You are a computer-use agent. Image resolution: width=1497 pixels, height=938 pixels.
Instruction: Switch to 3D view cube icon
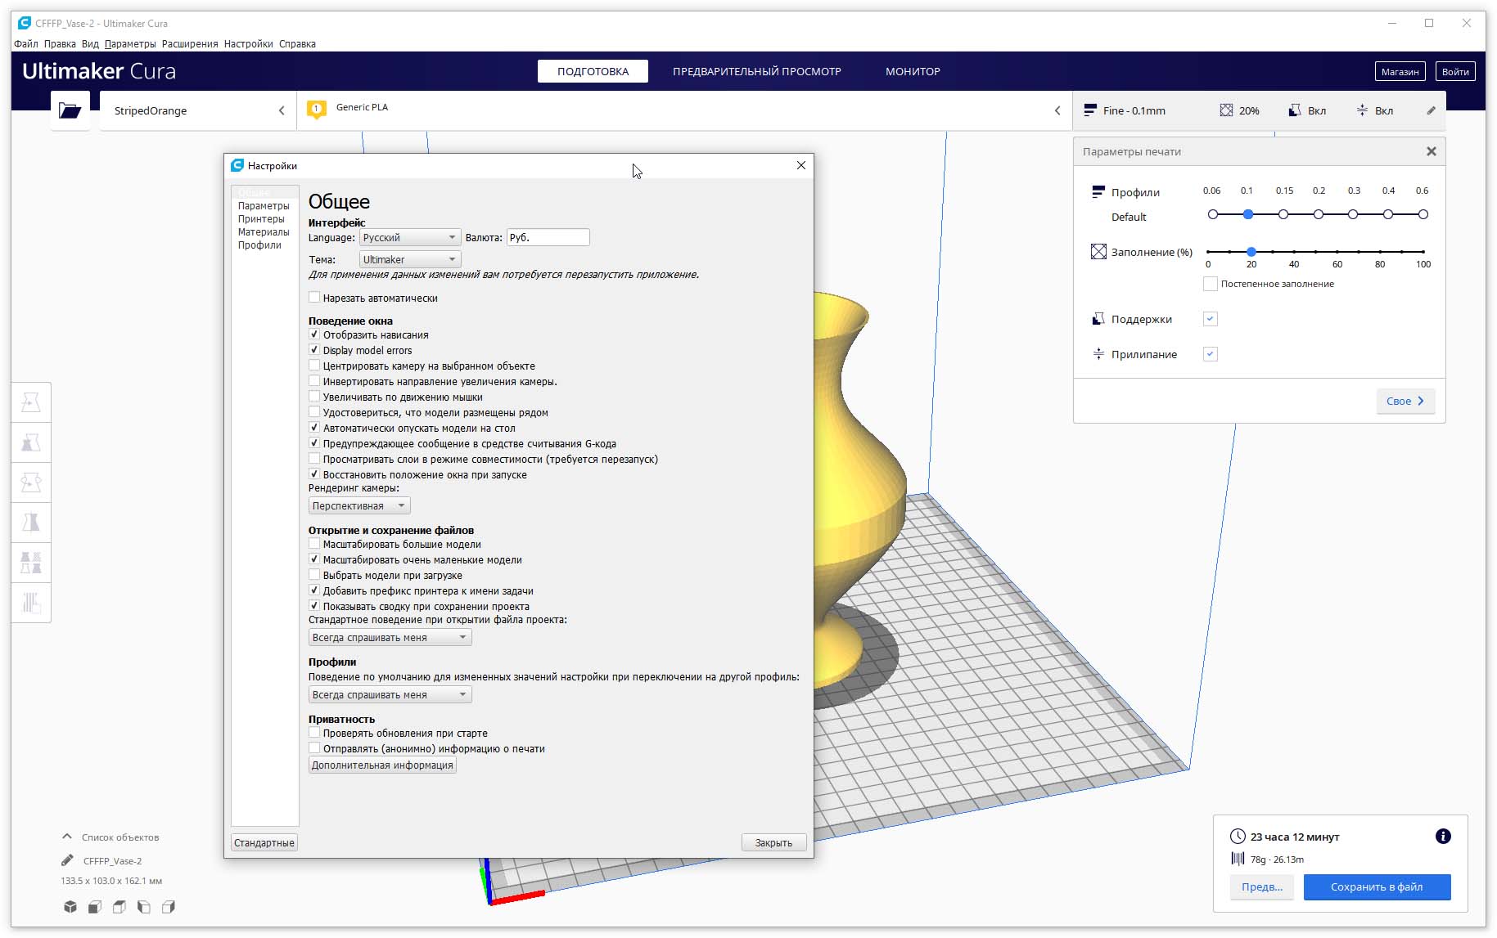[70, 907]
